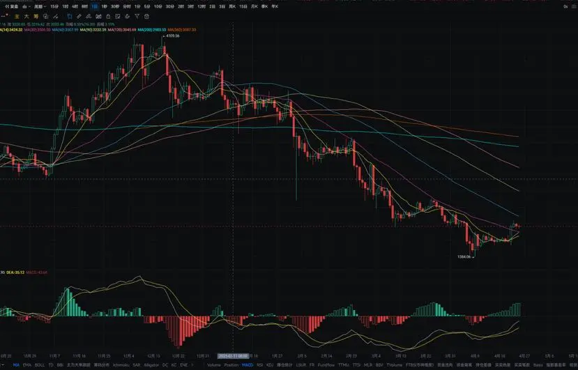Open the funnel filter icon

137,17
